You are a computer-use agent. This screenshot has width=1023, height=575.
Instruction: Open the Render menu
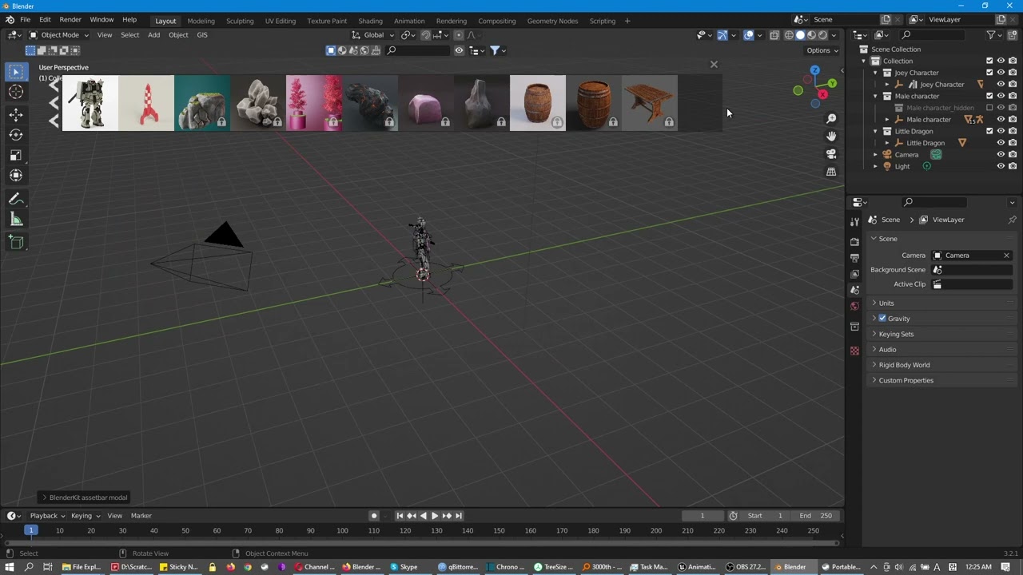tap(70, 19)
